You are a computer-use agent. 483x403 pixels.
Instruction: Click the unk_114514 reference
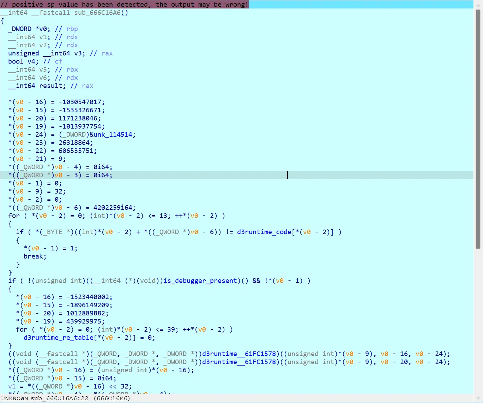[x=113, y=135]
